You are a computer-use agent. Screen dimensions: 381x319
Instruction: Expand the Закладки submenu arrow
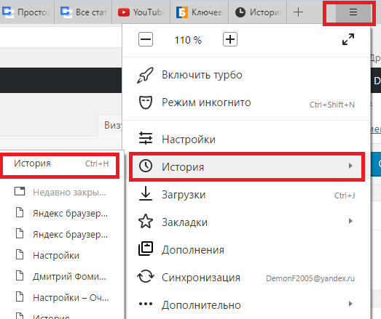(x=350, y=221)
